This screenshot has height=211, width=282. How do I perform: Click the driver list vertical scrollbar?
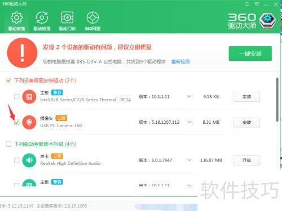277,100
